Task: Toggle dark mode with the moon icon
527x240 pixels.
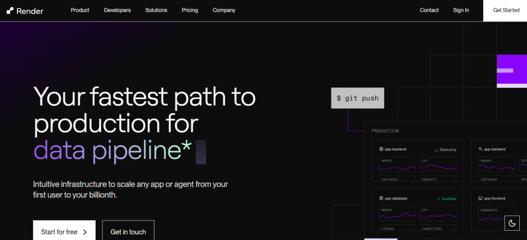Action: pyautogui.click(x=512, y=223)
